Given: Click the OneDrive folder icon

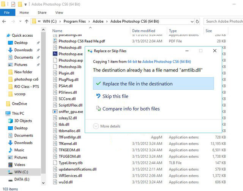Looking at the screenshot, I should click(8, 104).
